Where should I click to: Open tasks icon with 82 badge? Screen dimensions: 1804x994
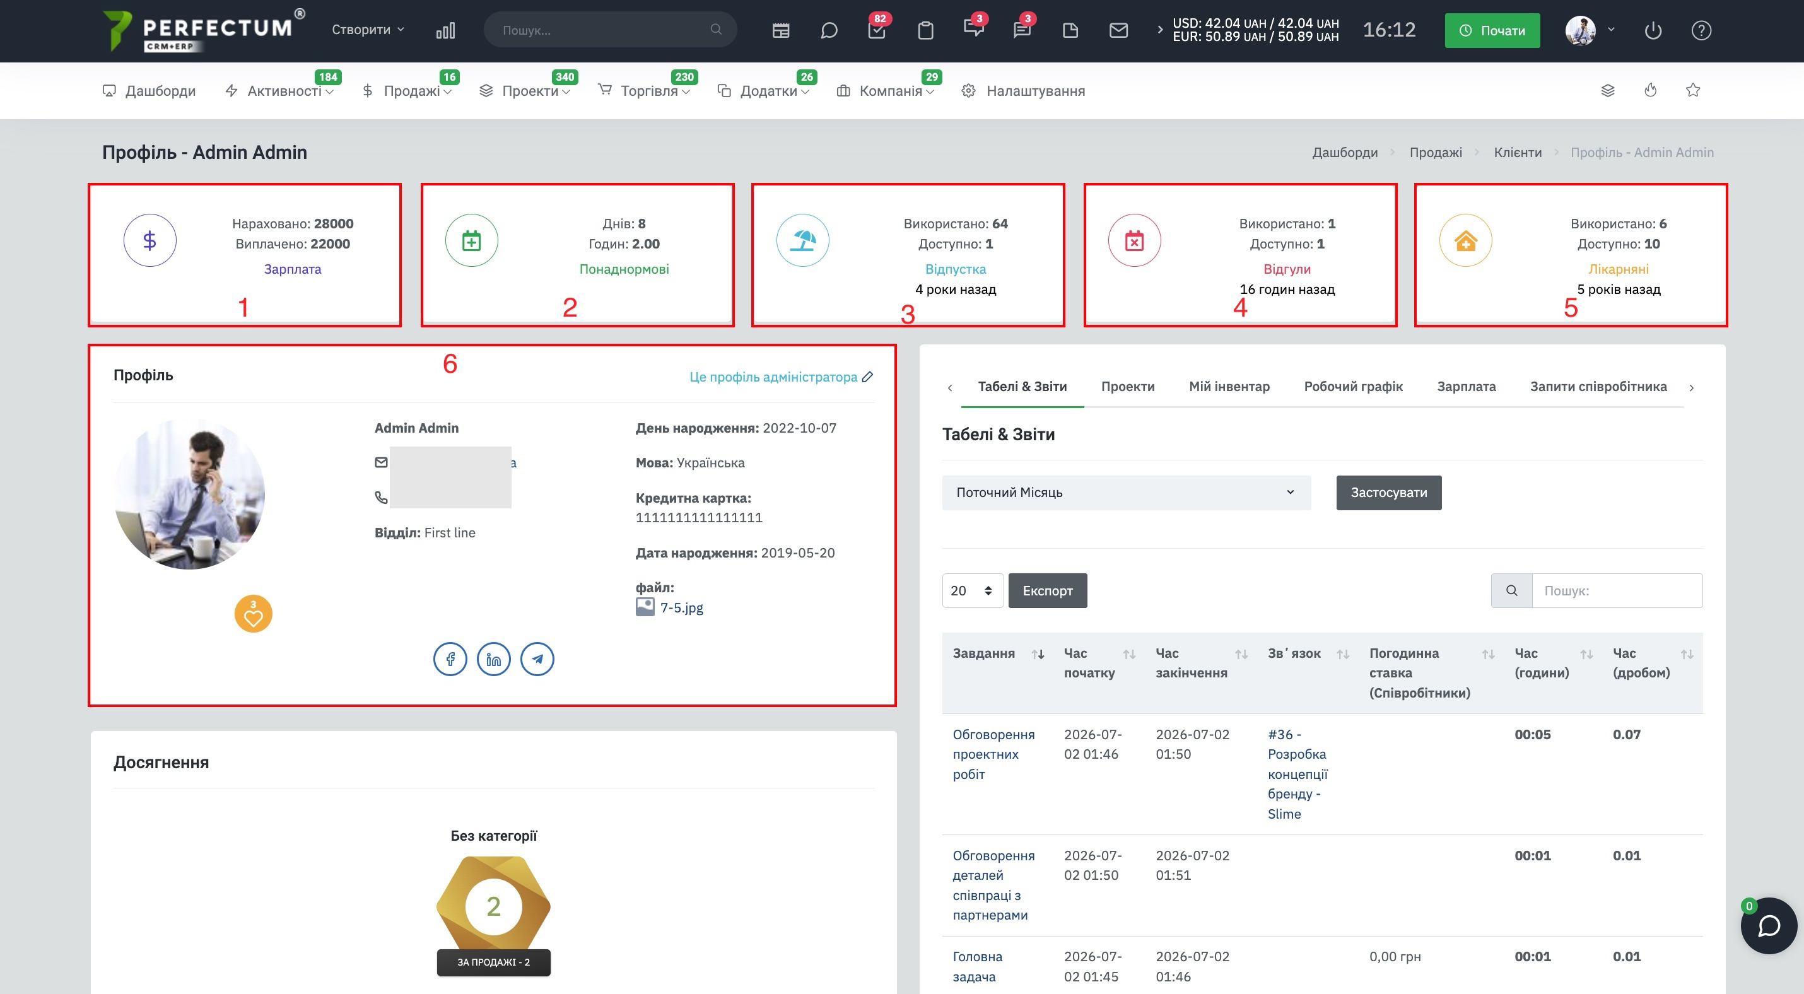pos(877,30)
